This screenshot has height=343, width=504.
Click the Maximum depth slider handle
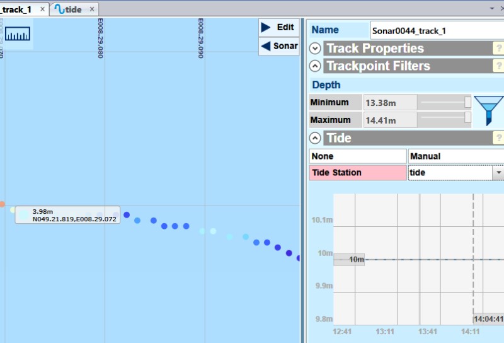[467, 118]
